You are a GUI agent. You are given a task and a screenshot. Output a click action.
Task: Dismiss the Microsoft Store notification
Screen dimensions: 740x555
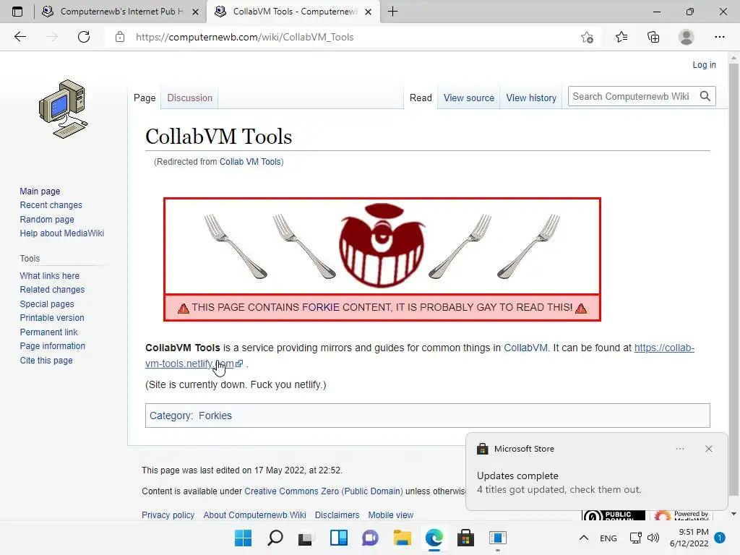[709, 449]
